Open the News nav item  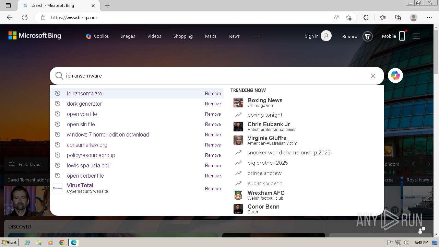234,36
